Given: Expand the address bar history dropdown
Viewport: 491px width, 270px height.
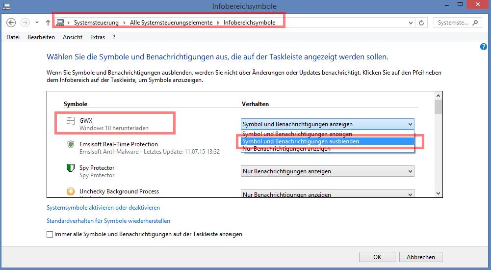Looking at the screenshot, I should (411, 23).
